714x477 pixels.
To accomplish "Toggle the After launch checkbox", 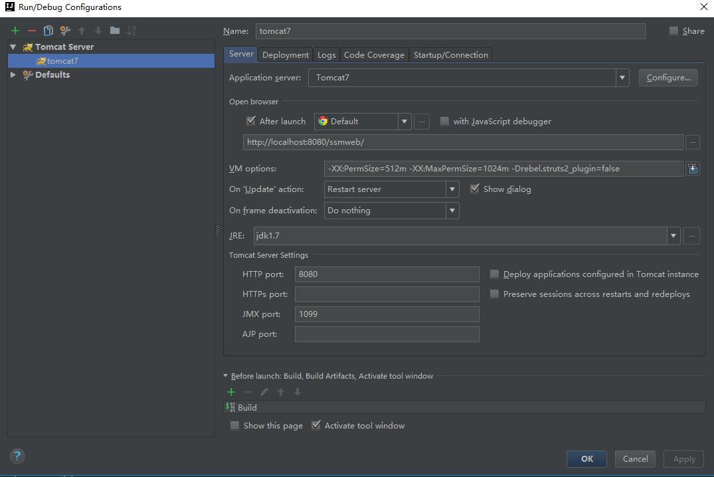I will coord(251,121).
